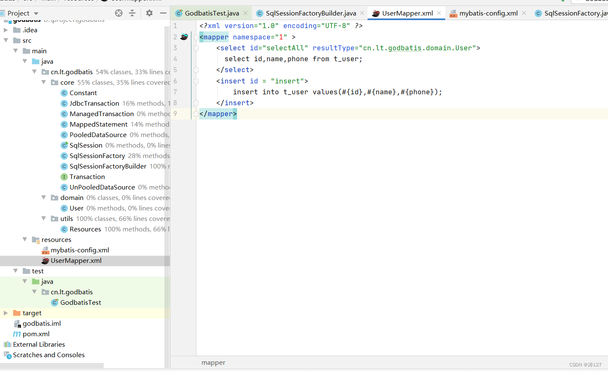Open the PooledDataSource class
Image resolution: width=608 pixels, height=371 pixels.
coord(98,135)
